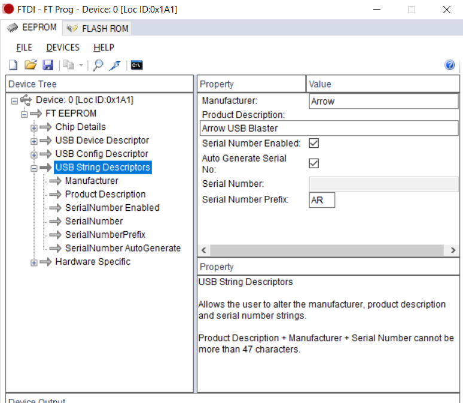Image resolution: width=463 pixels, height=403 pixels.
Task: Click arrow icon beside SerialNumberPrefix
Action: pyautogui.click(x=55, y=235)
